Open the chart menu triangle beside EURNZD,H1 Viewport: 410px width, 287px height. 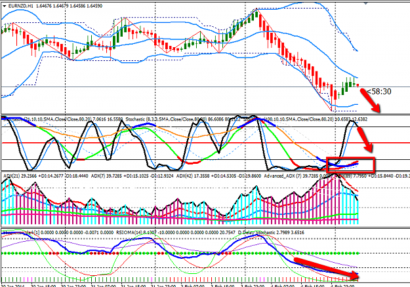coord(4,6)
